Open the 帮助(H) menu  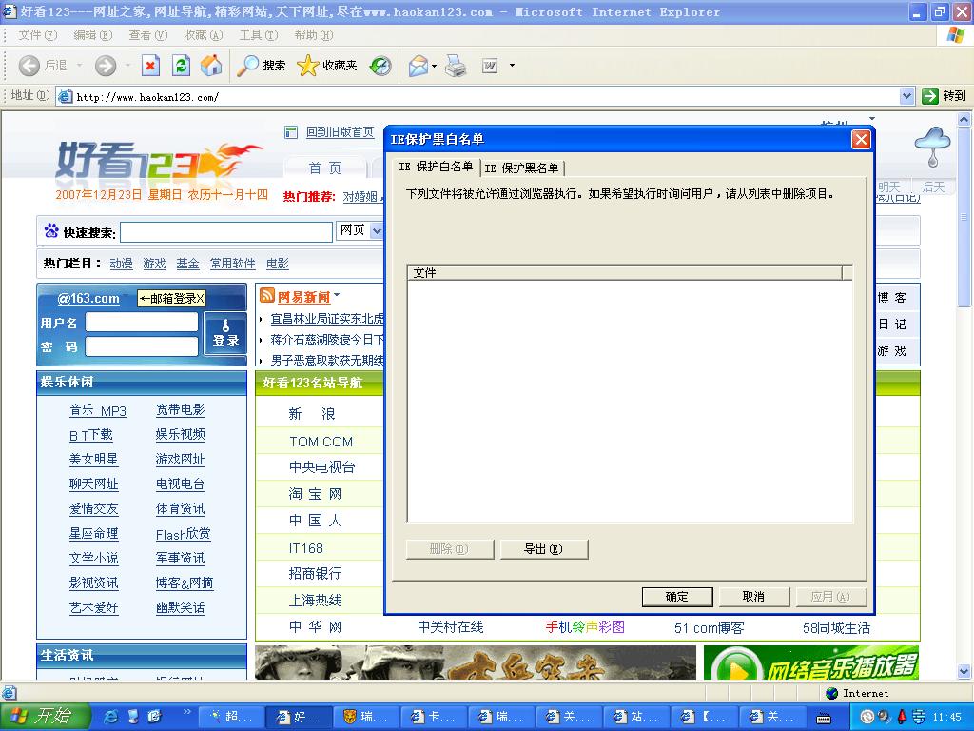pos(314,35)
